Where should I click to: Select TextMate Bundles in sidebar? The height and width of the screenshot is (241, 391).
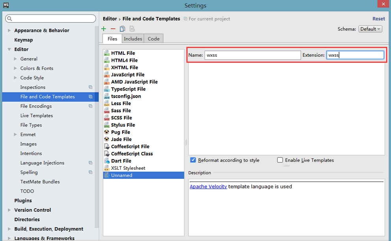tap(40, 182)
